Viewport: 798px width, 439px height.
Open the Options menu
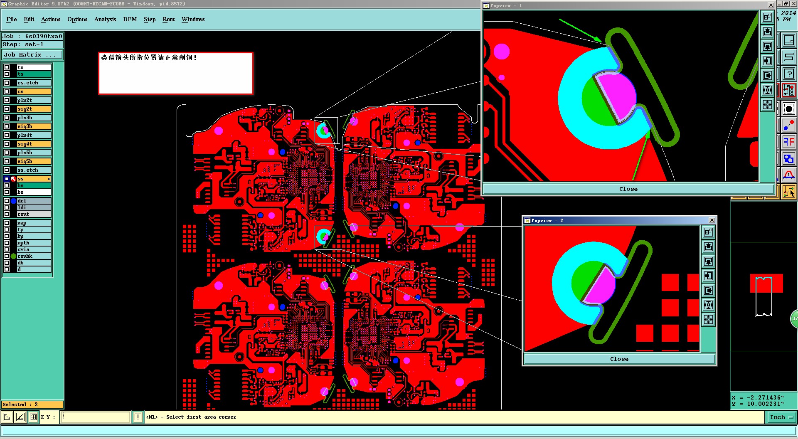point(77,19)
